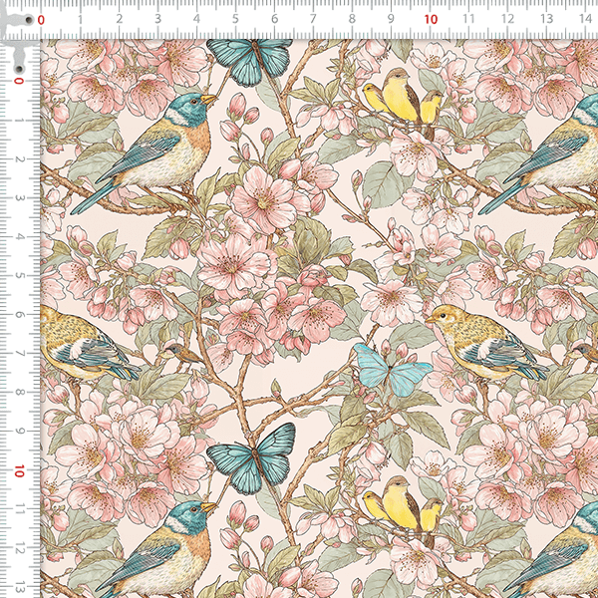Image resolution: width=598 pixels, height=598 pixels.
Task: Select the 14 mark on the top ruler
Action: (585, 18)
